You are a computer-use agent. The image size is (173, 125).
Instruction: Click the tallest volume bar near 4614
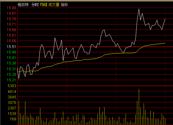[x=139, y=107]
